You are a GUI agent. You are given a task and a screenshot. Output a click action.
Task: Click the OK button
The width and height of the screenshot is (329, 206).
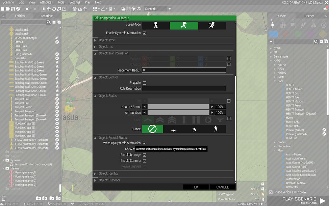pyautogui.click(x=196, y=187)
